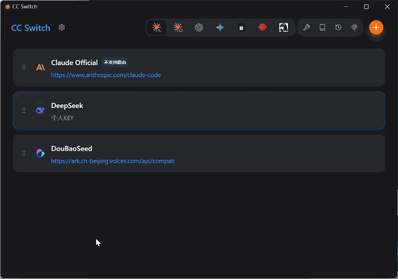
Task: Open the ark.cn-beijing.volces.com link
Action: click(x=113, y=161)
